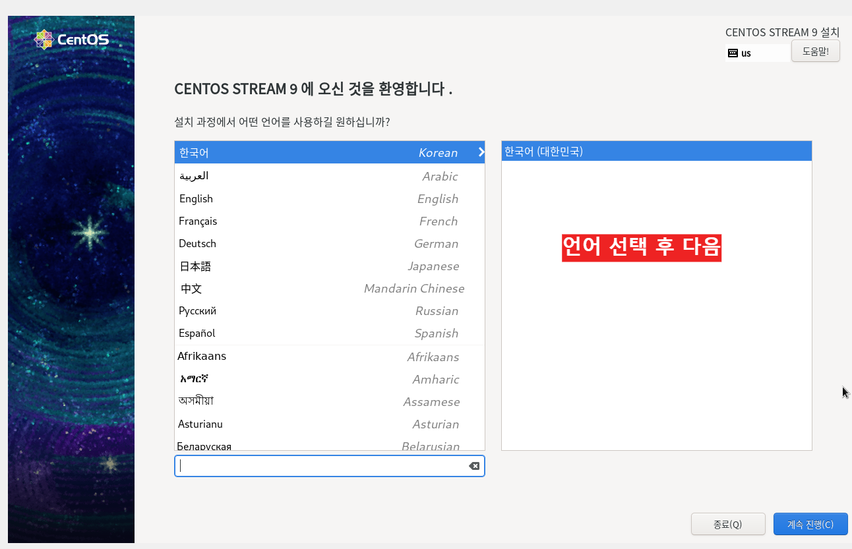Click the chevron arrow on Korean row
This screenshot has height=549, width=852.
coord(481,152)
